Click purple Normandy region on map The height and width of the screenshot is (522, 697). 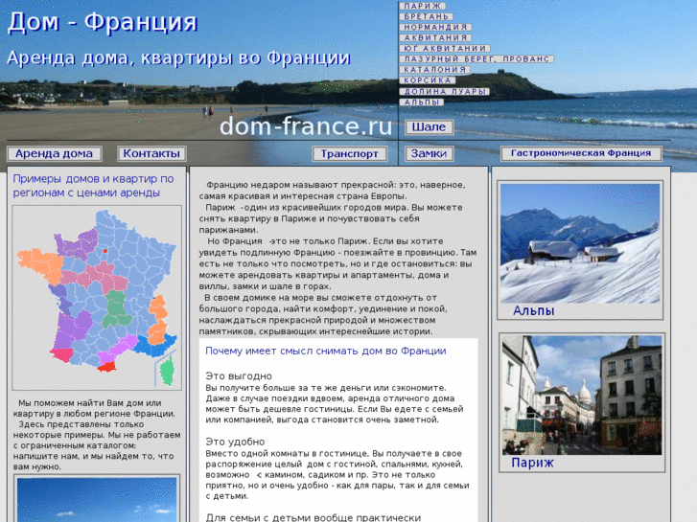point(77,245)
